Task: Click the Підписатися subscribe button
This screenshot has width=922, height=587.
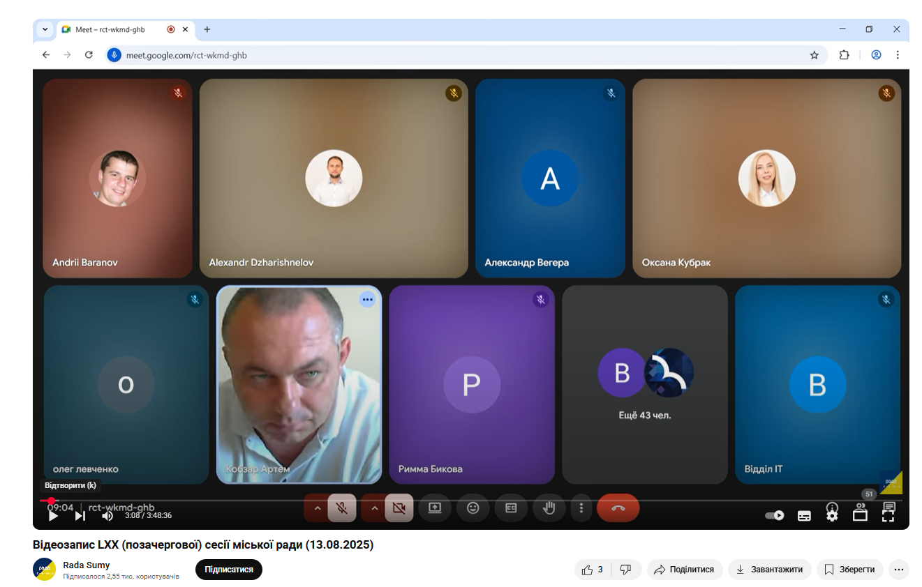Action: point(229,570)
